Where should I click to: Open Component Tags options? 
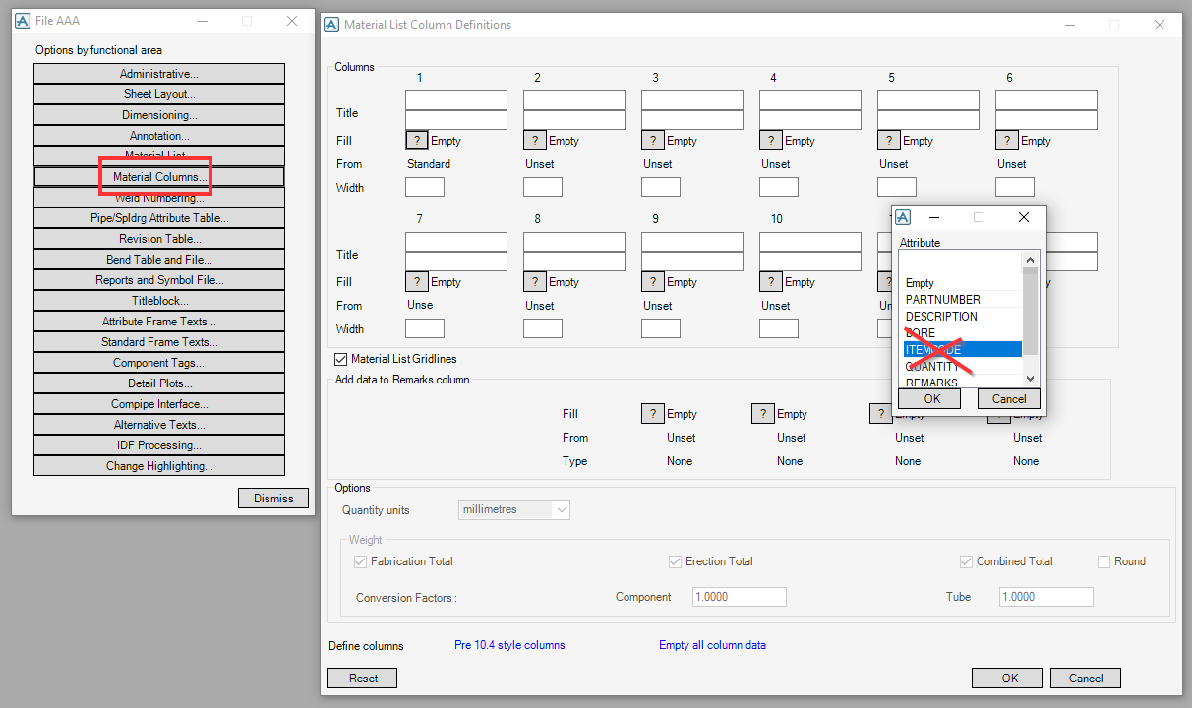[x=159, y=363]
